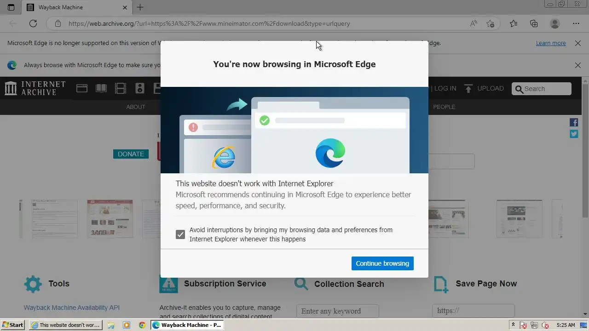Viewport: 589px width, 331px height.
Task: Expand hidden system tray icons arrow
Action: pyautogui.click(x=513, y=325)
